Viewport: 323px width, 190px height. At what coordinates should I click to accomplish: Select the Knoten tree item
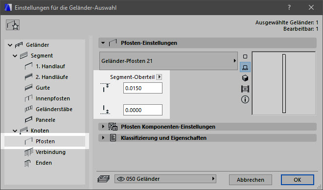coord(40,131)
